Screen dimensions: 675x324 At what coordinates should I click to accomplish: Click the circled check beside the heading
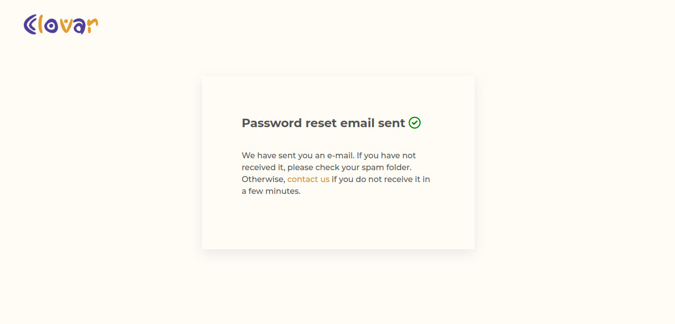click(415, 123)
